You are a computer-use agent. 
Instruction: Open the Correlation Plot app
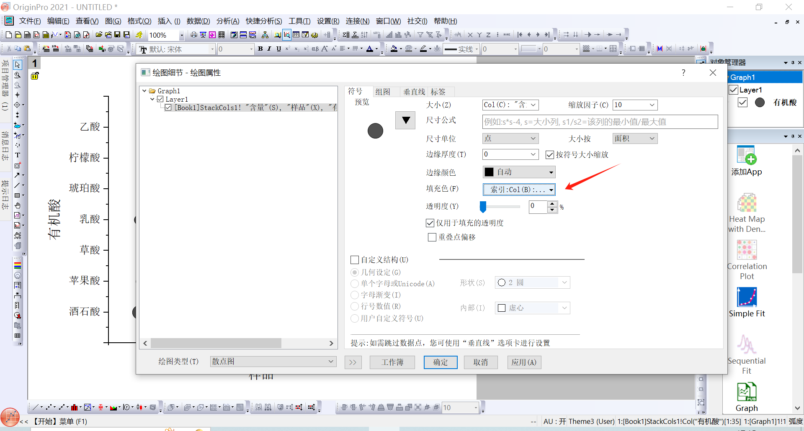point(747,250)
